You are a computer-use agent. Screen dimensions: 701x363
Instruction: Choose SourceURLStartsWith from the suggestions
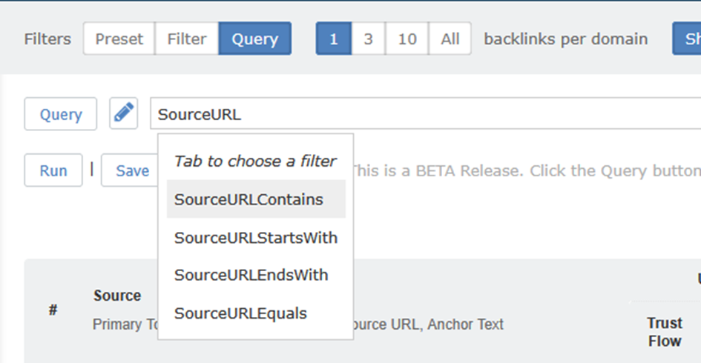pos(256,238)
